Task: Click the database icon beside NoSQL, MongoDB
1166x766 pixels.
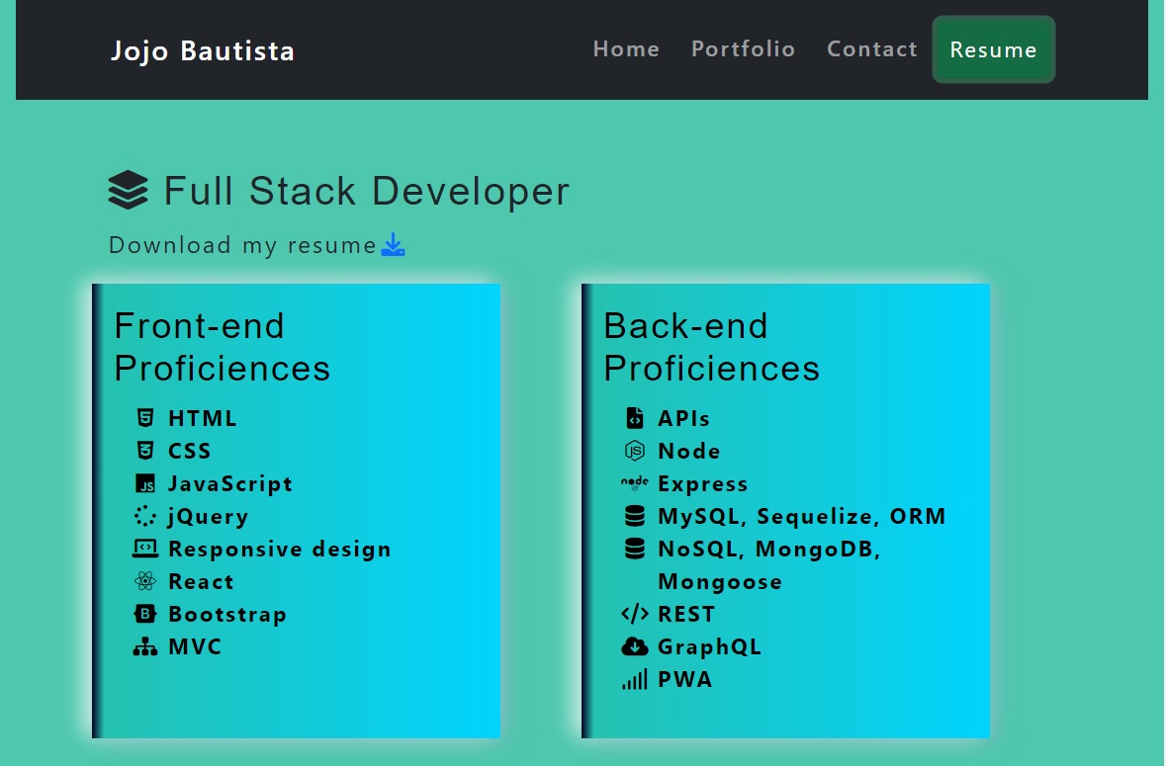Action: (x=634, y=549)
